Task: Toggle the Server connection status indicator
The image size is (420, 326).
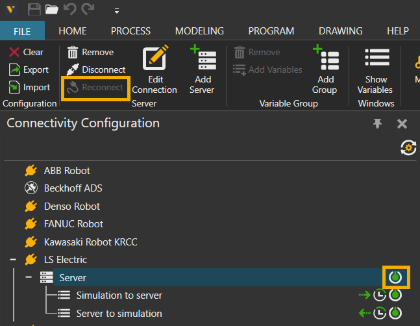Action: (x=395, y=277)
